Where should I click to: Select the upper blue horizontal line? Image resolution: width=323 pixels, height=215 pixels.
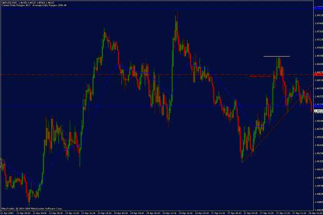(157, 8)
